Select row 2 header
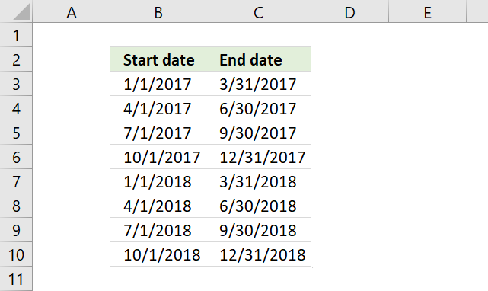Screen dimensions: 488x291 [16, 59]
